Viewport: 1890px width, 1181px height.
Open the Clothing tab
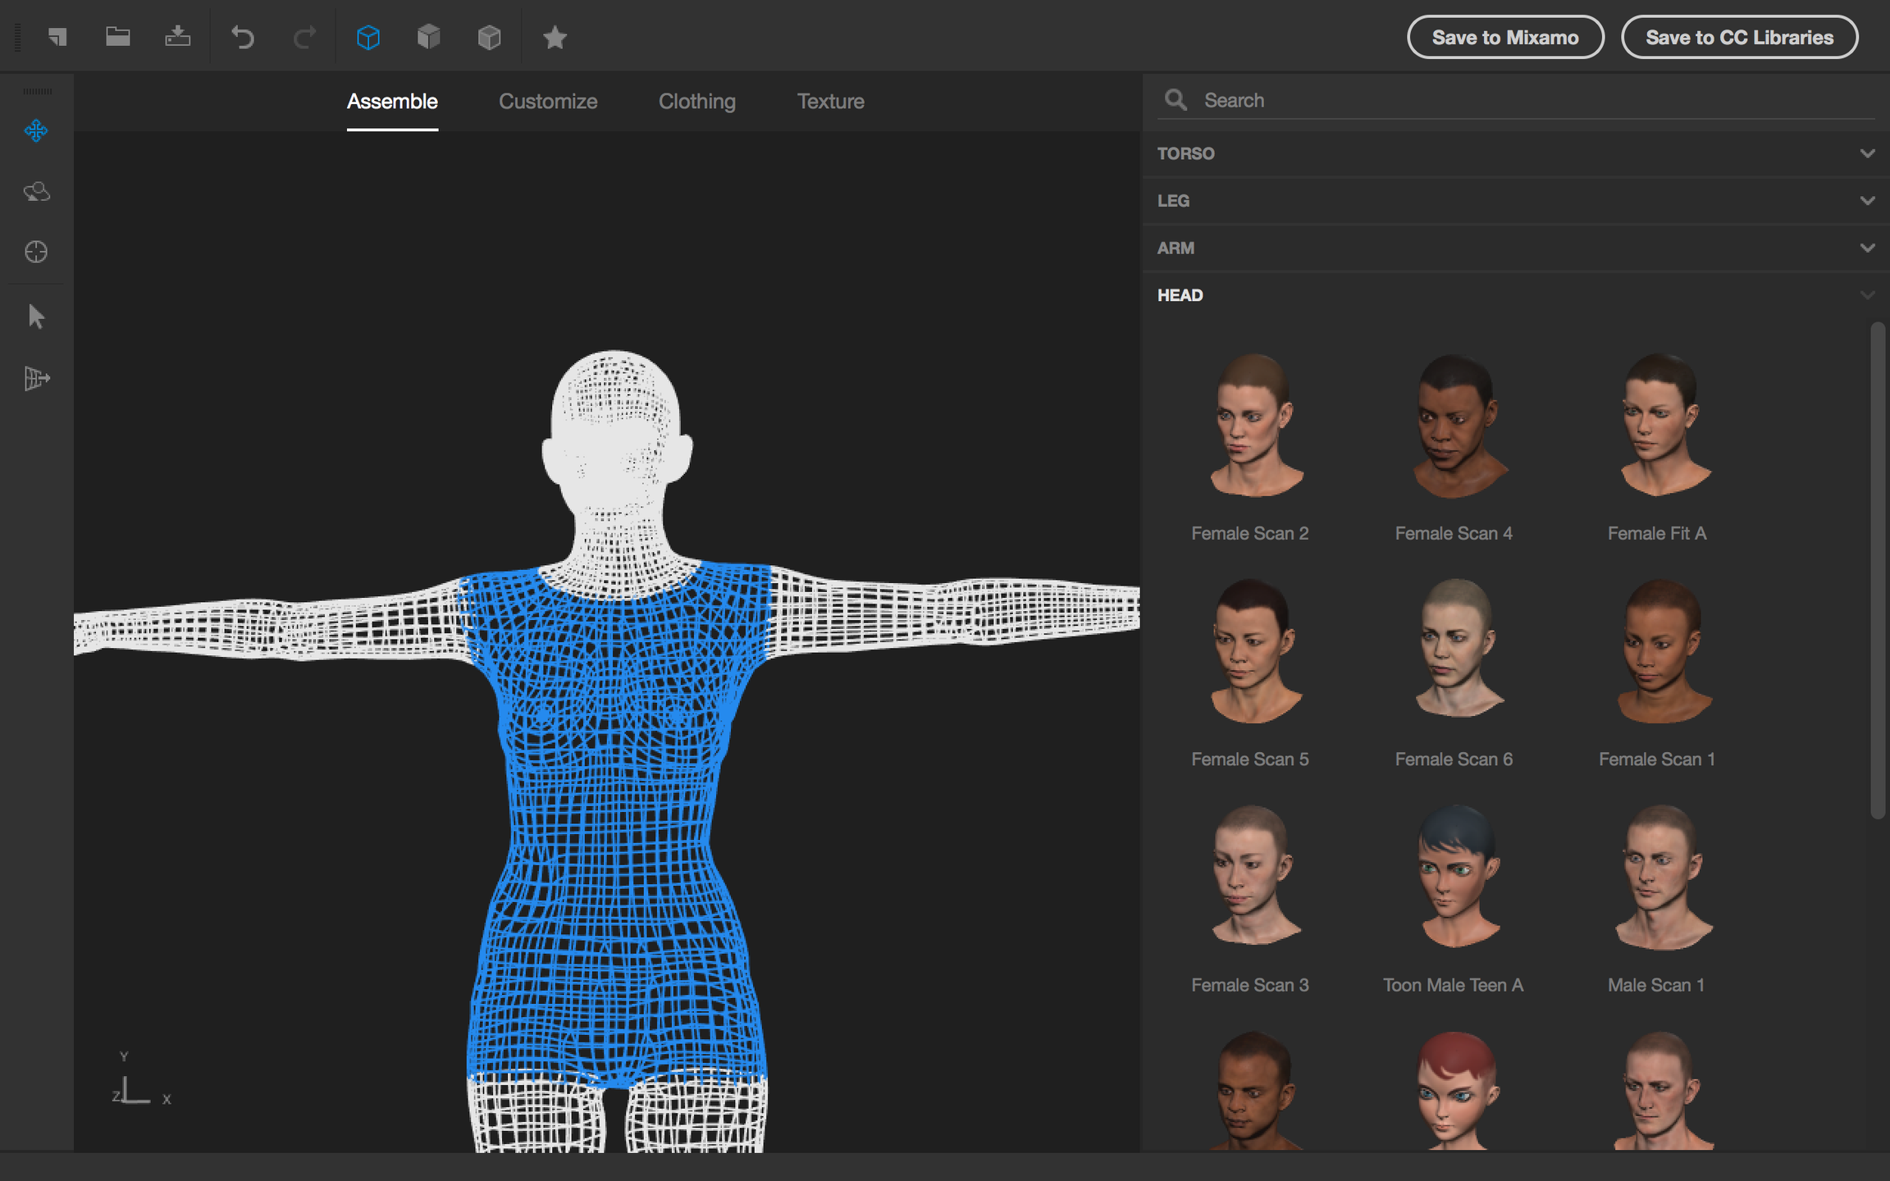pyautogui.click(x=696, y=102)
